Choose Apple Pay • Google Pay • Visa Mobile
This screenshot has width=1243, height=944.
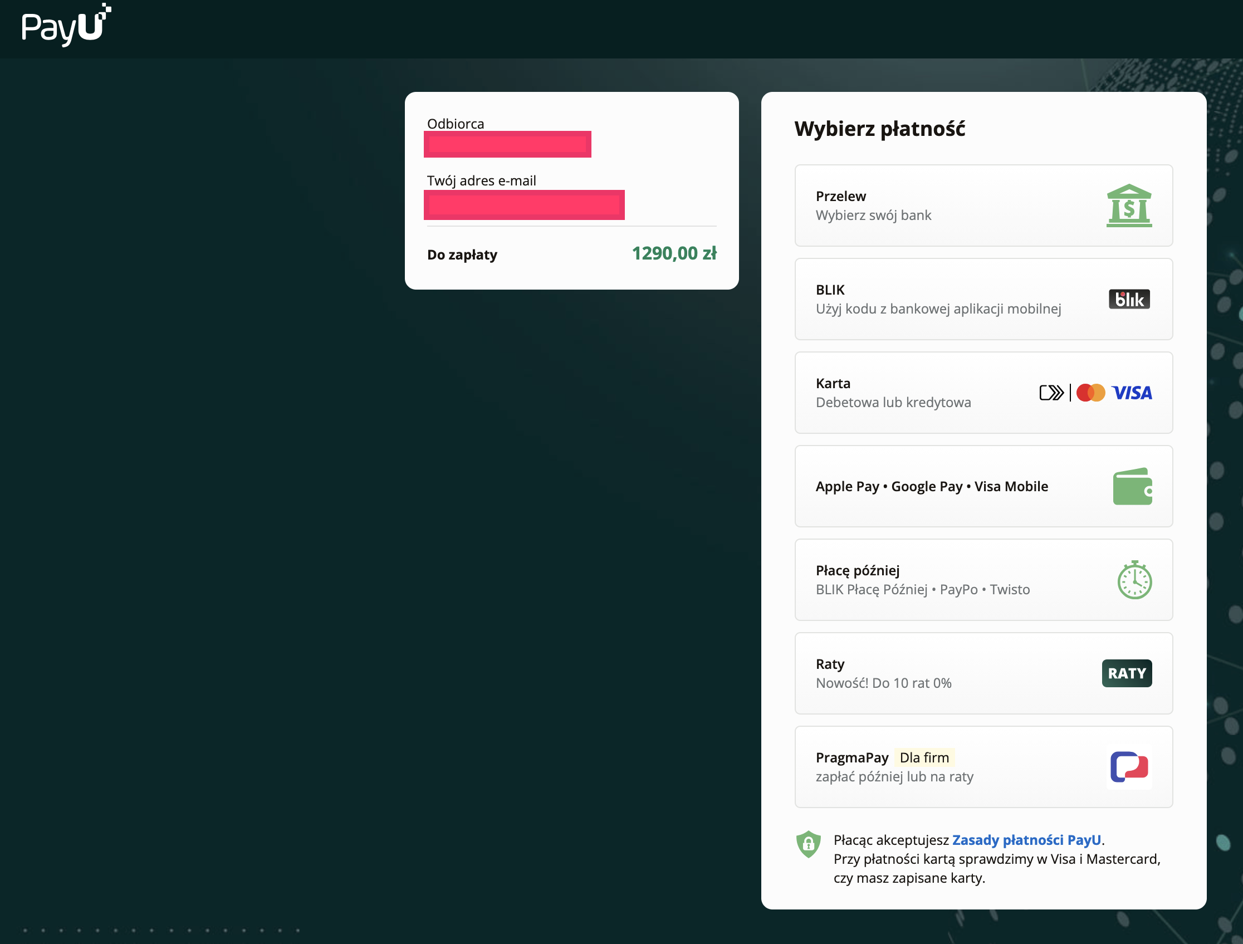coord(983,487)
